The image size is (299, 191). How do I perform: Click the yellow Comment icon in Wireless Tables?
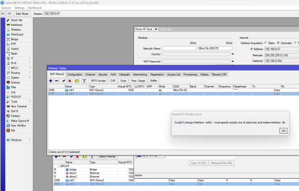[77, 81]
